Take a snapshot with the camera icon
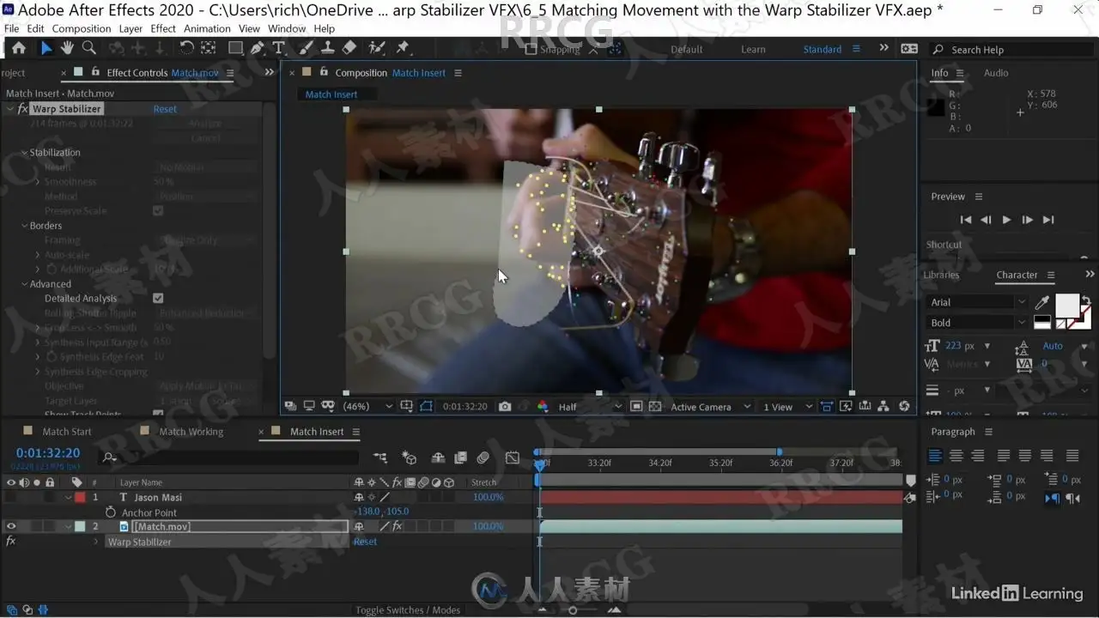1099x618 pixels. point(505,407)
